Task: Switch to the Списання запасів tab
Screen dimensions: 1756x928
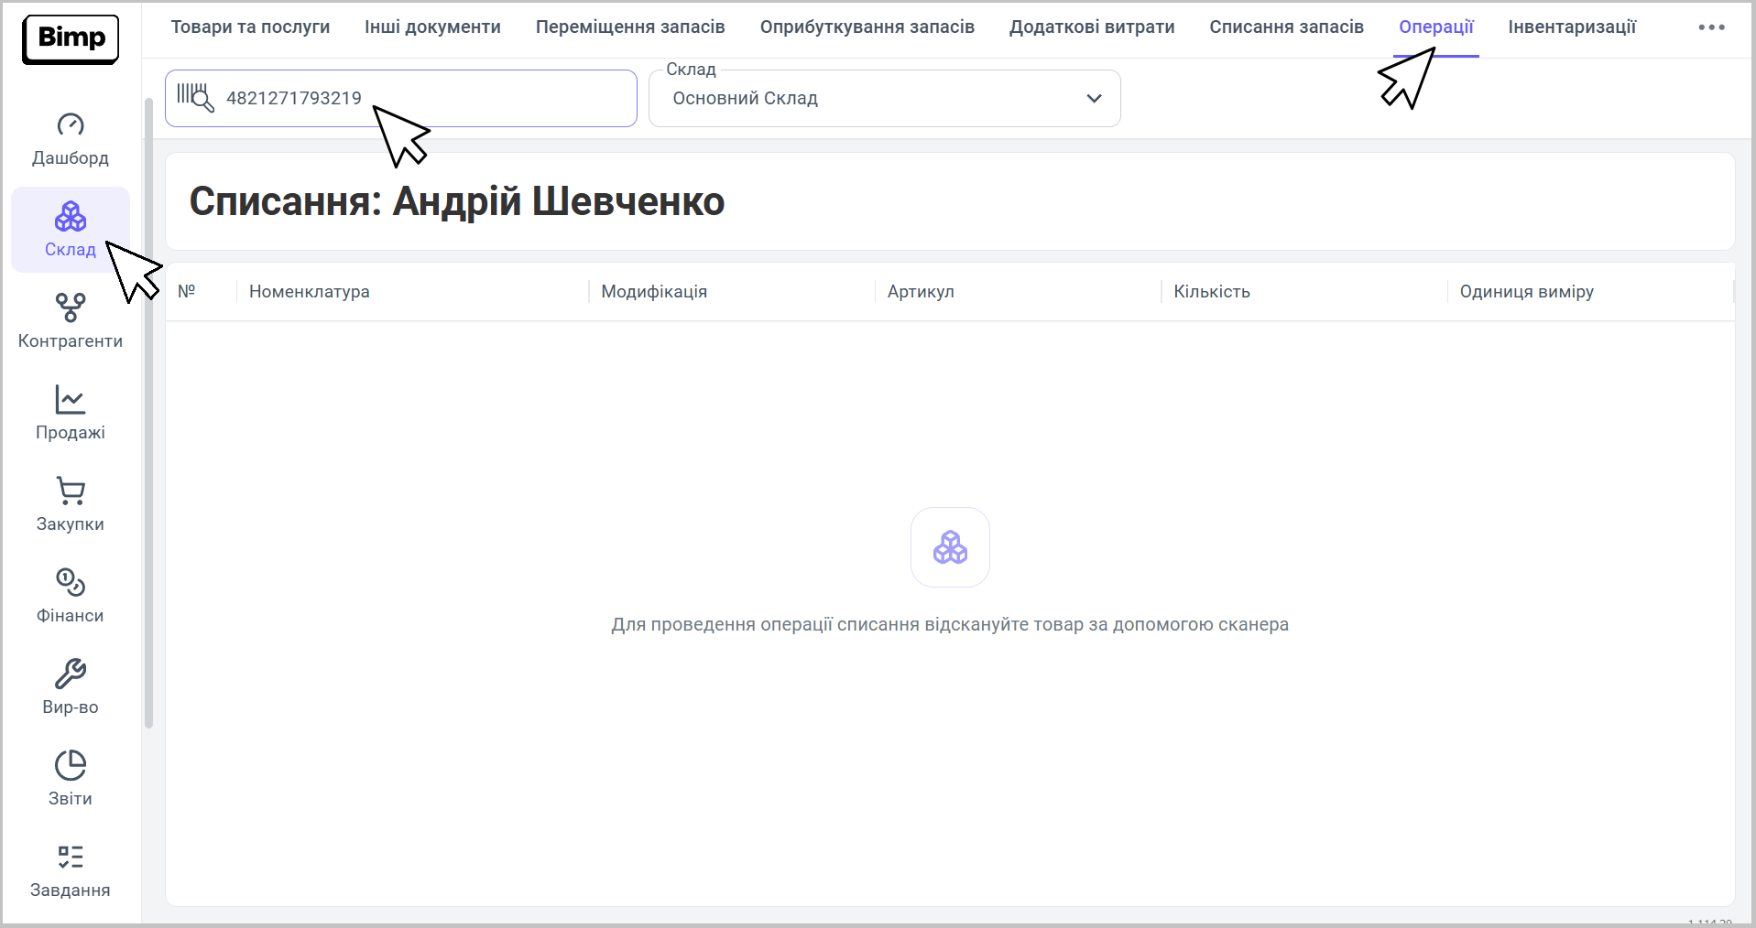Action: 1286,27
